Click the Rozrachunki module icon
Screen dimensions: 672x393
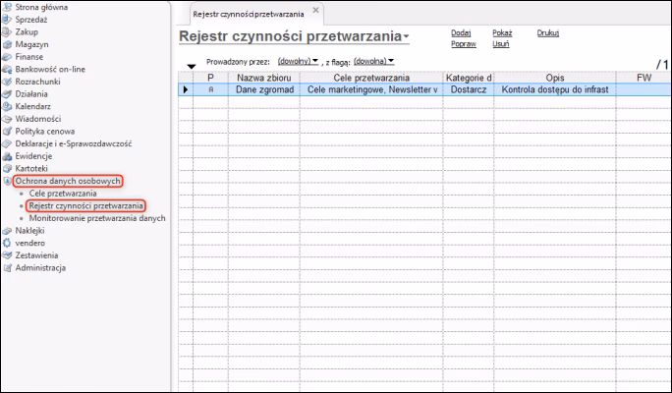coord(7,82)
